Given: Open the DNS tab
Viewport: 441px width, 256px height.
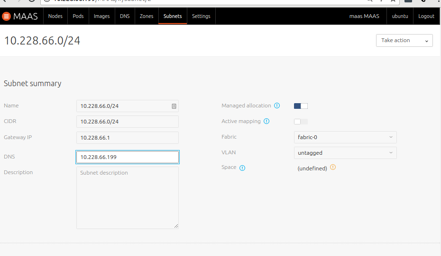Looking at the screenshot, I should tap(125, 16).
